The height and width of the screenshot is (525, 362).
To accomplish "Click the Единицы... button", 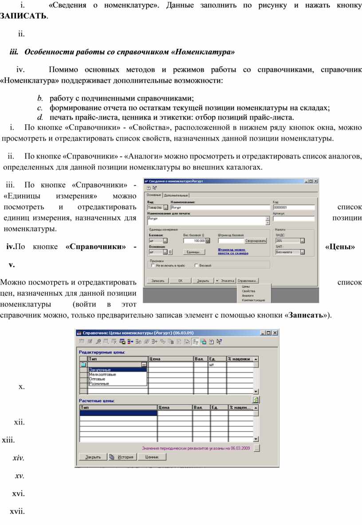I will pyautogui.click(x=194, y=252).
